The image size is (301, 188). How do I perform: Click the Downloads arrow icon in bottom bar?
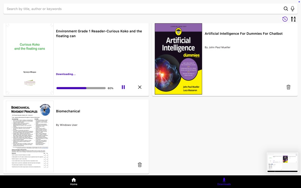point(224,180)
